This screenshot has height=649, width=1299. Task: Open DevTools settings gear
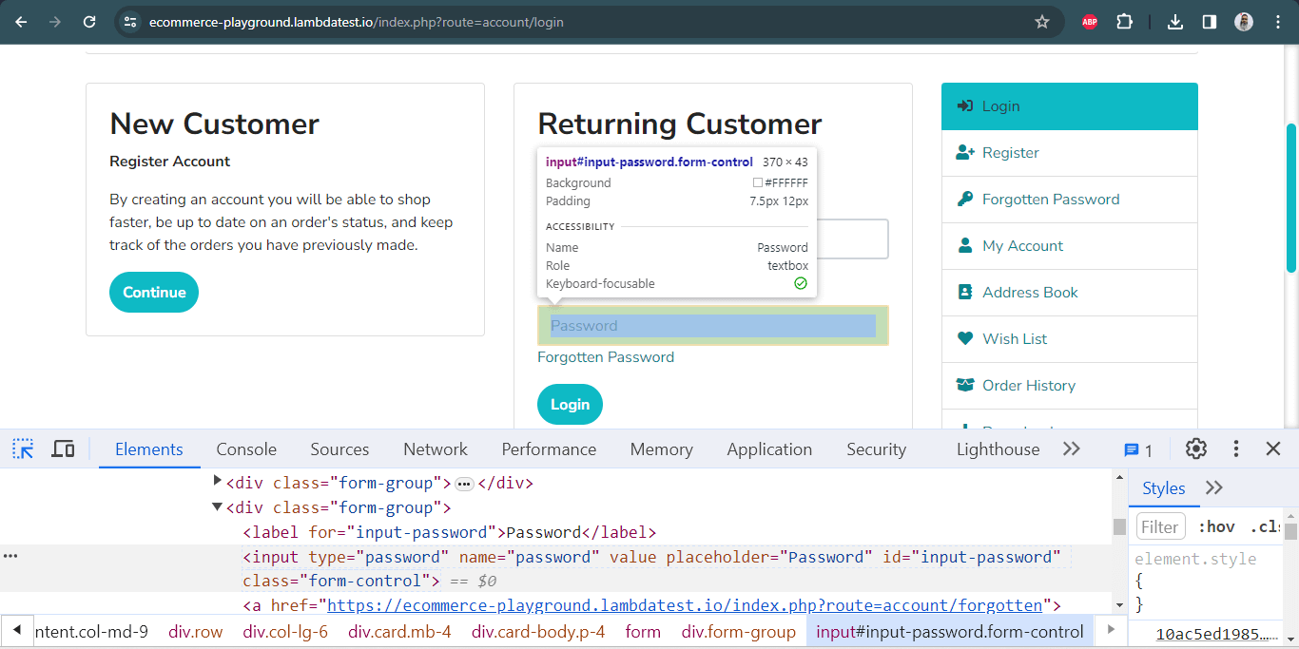click(x=1195, y=448)
